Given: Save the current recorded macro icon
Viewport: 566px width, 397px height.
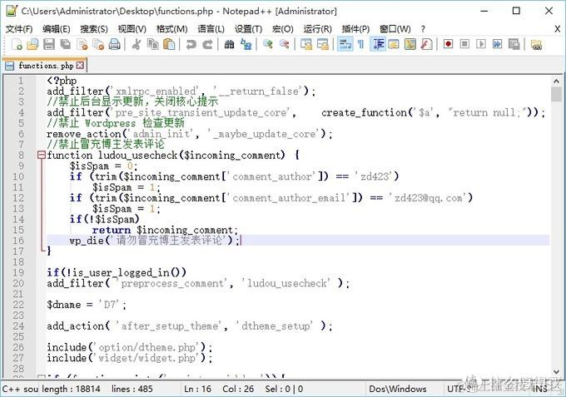Looking at the screenshot, I should (514, 44).
